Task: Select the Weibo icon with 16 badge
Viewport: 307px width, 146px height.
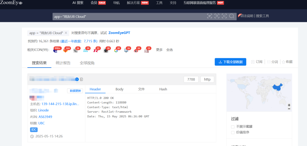Action: tap(136, 50)
